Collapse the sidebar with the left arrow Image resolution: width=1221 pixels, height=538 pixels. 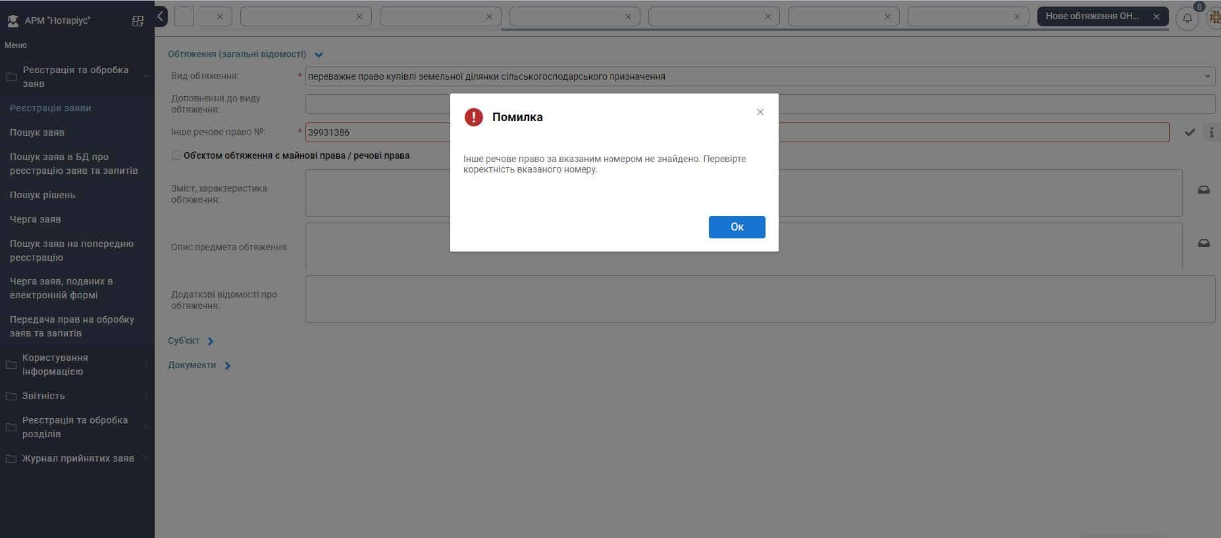160,16
